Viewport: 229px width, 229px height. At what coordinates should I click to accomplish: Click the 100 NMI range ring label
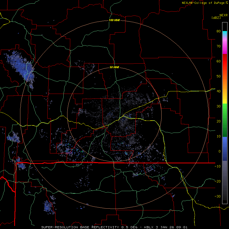[x=114, y=20]
